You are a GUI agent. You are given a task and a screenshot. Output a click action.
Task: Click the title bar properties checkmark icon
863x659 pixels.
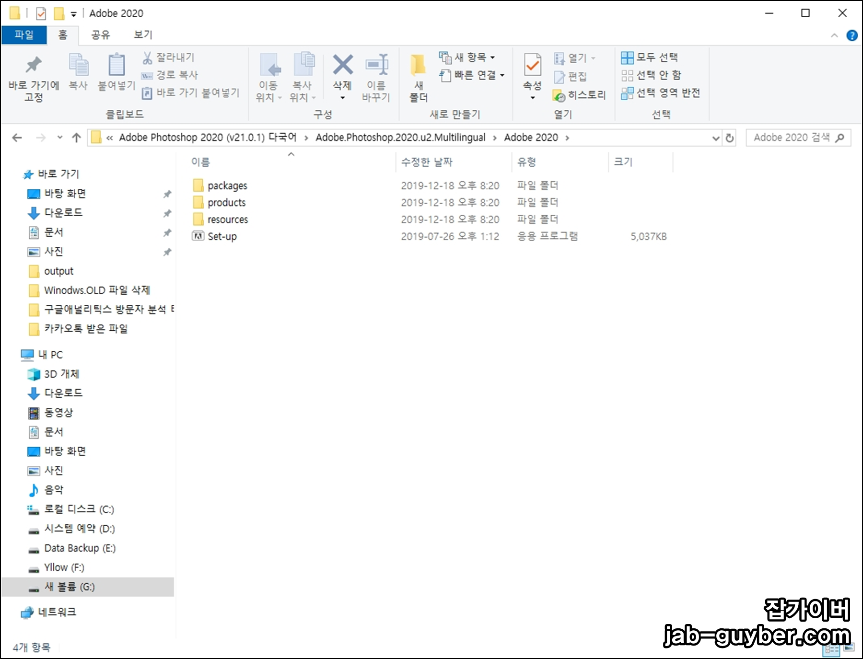tap(41, 13)
